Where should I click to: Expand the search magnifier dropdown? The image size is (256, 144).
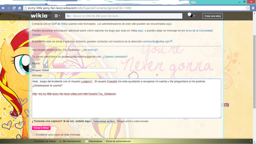[69, 16]
